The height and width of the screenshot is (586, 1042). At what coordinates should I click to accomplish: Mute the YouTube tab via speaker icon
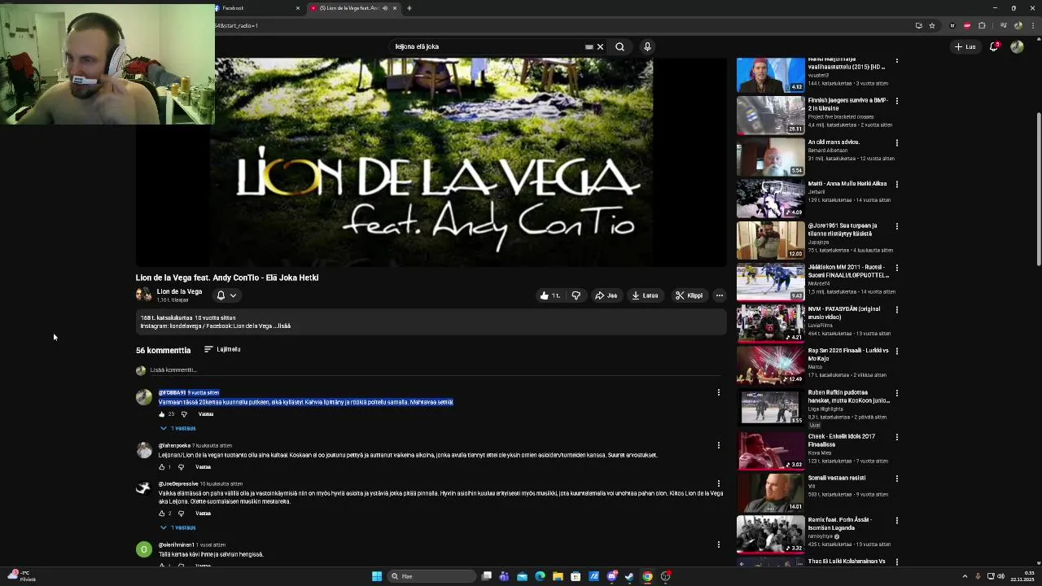point(385,8)
